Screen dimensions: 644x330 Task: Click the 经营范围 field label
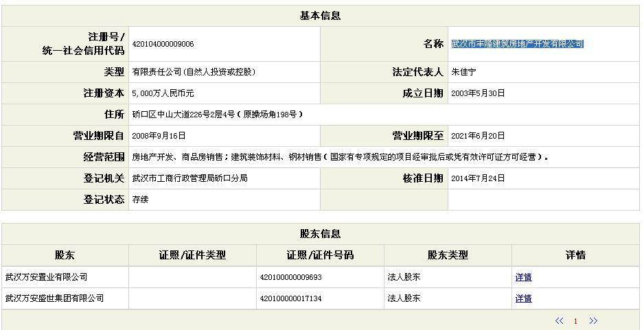coord(104,157)
